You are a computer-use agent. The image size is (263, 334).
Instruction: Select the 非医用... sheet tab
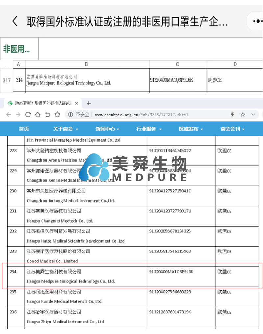coord(19,49)
